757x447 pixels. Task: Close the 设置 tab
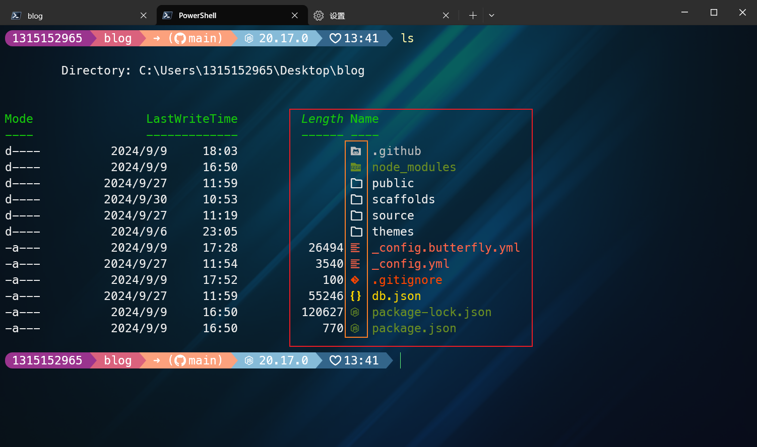tap(446, 16)
